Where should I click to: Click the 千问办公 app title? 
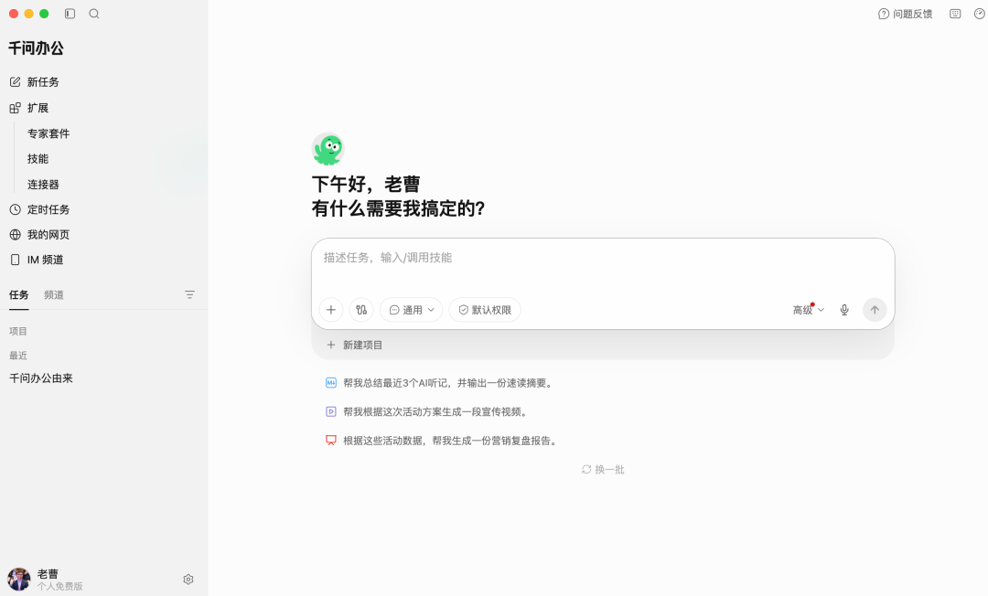[x=36, y=48]
